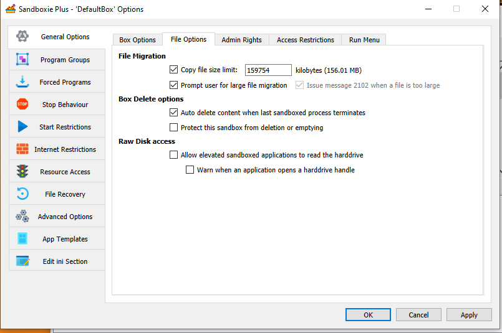
Task: Click the Forced Programs download icon
Action: tap(22, 82)
